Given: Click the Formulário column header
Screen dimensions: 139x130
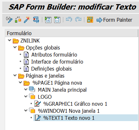Looking at the screenshot, I should click(x=71, y=33).
